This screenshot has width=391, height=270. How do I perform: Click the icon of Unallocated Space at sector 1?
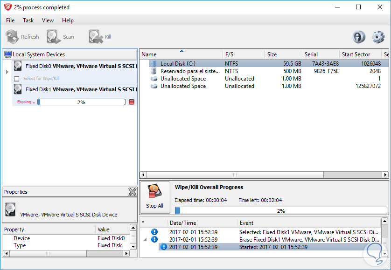pyautogui.click(x=154, y=79)
